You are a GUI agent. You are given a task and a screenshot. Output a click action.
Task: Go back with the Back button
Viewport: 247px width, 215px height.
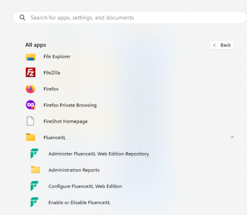coord(222,45)
